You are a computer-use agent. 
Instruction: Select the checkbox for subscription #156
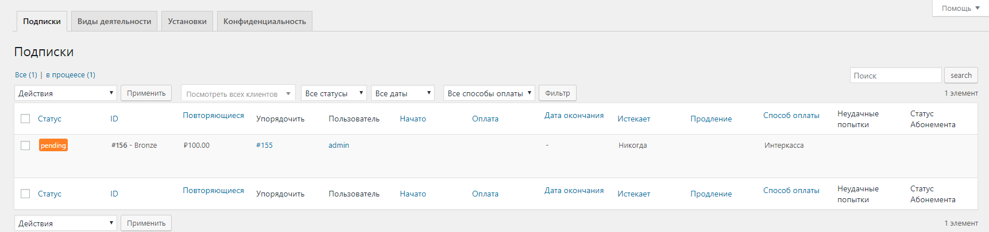(x=25, y=146)
